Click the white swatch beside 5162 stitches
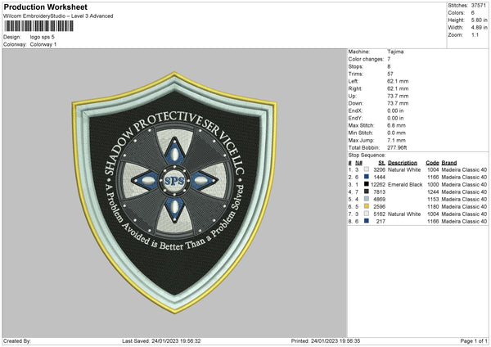Screen dimensions: 491x347 (x=367, y=214)
